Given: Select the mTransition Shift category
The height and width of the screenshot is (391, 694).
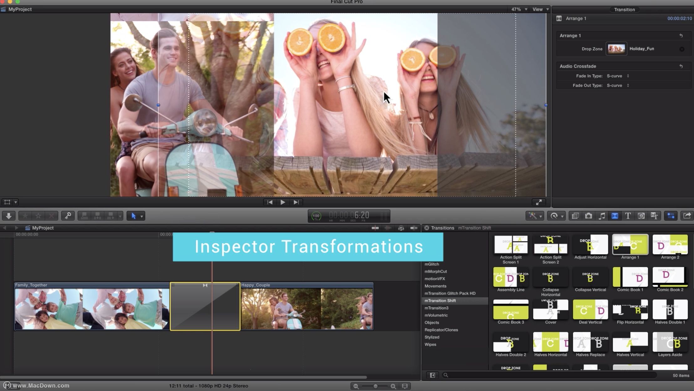Looking at the screenshot, I should (440, 301).
